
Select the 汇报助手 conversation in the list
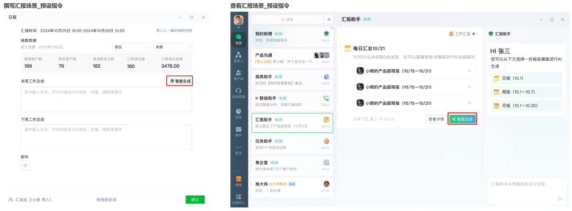point(292,123)
